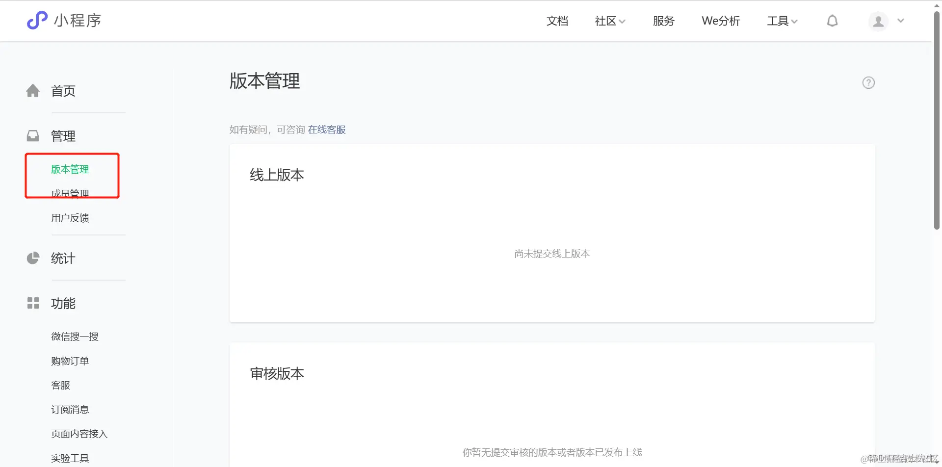The image size is (942, 467).
Task: Expand the 工具 dropdown menu
Action: tap(783, 21)
